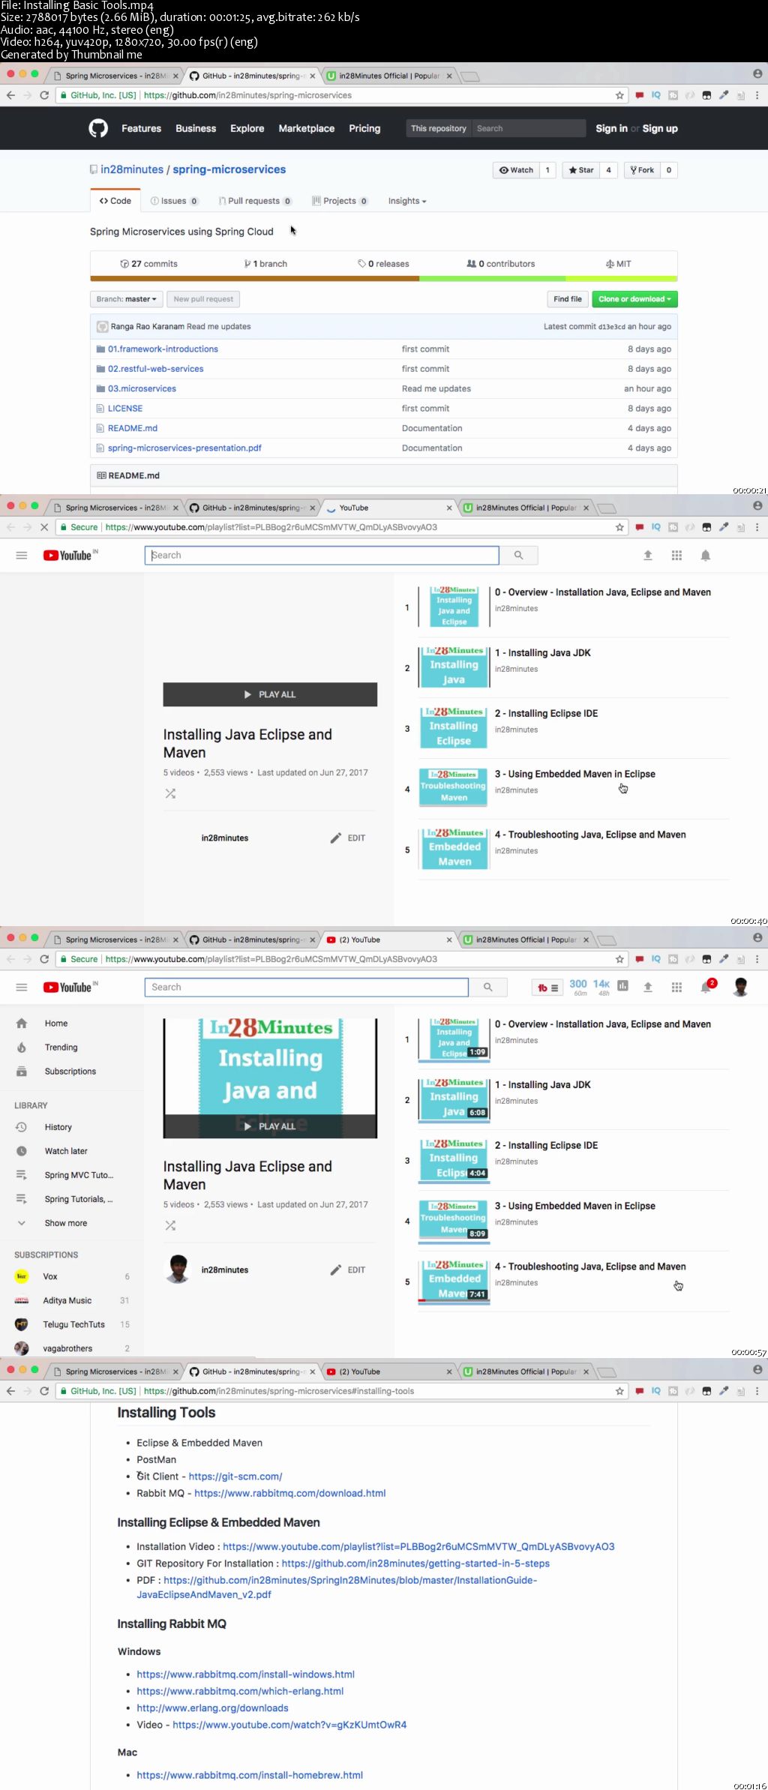Viewport: 768px width, 1790px height.
Task: Open the Projects tab
Action: click(x=340, y=201)
